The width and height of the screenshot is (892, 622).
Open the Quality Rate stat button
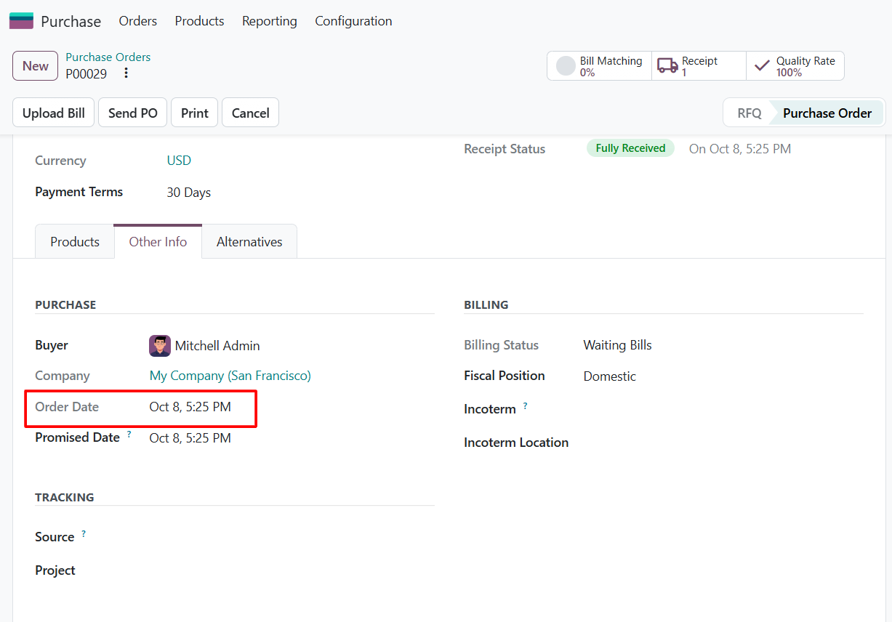(x=795, y=66)
